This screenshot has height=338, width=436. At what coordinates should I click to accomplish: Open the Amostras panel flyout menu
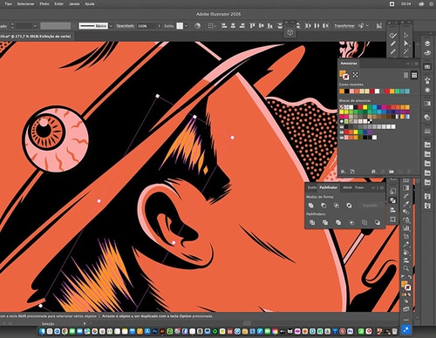(x=417, y=64)
